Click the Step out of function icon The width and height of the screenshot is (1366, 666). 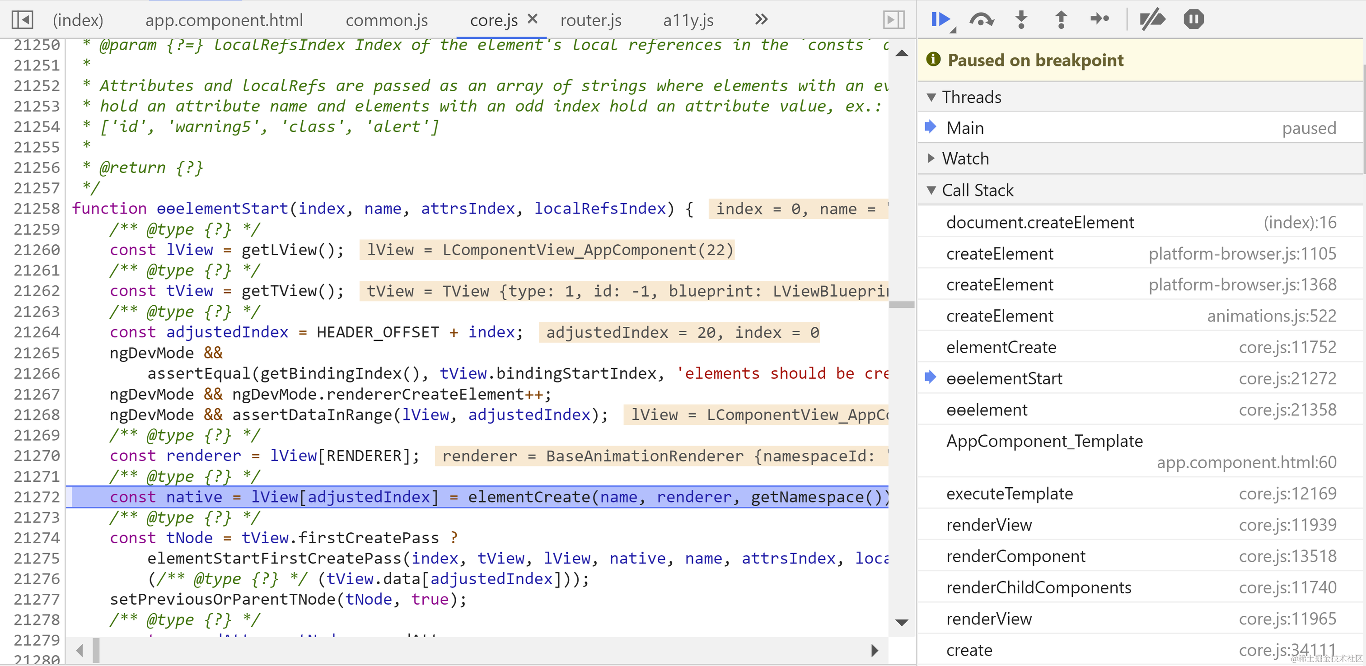click(1061, 19)
